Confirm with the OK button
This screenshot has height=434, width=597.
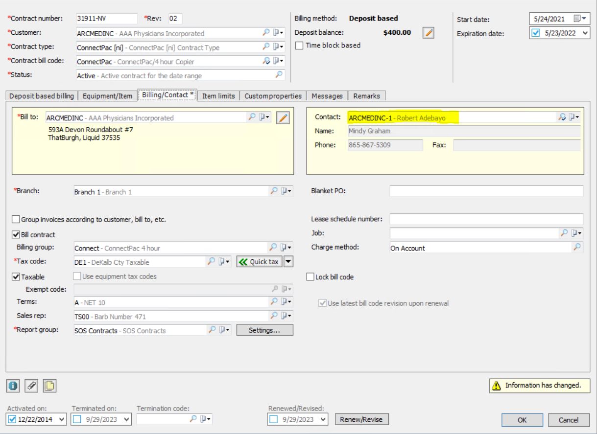tap(522, 420)
